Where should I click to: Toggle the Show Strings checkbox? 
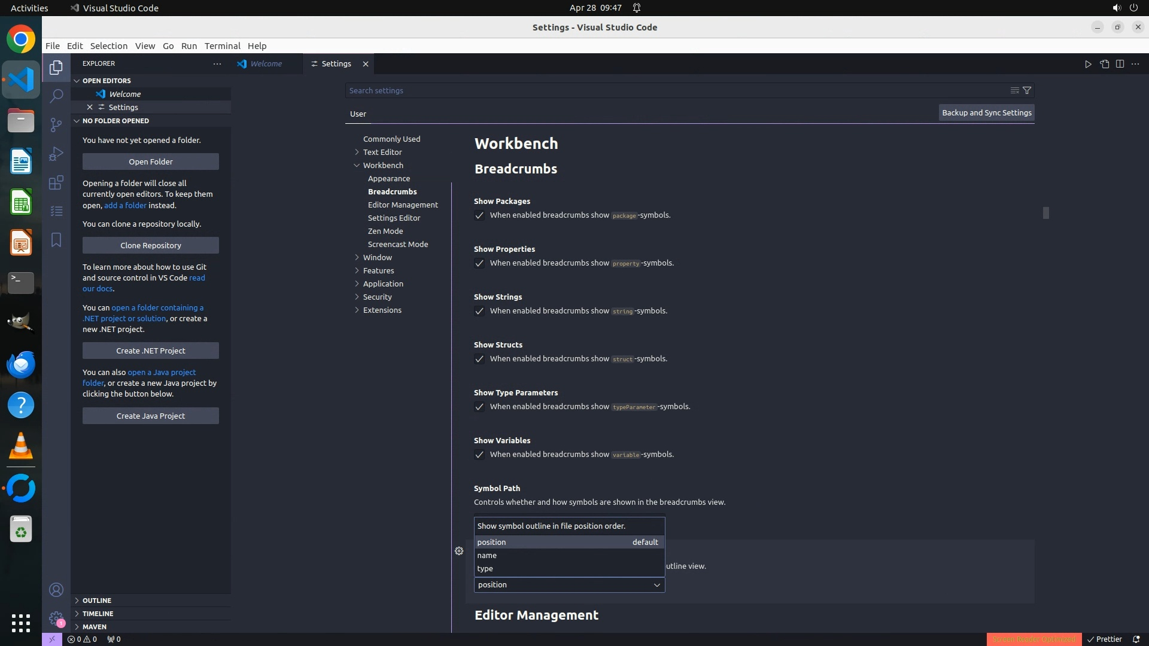479,311
